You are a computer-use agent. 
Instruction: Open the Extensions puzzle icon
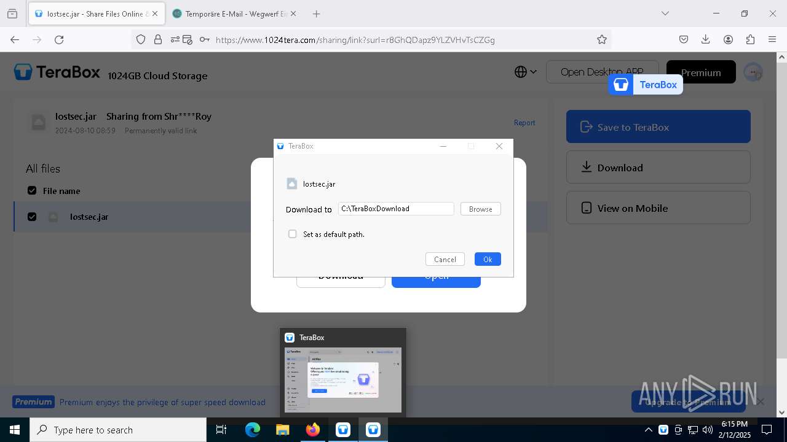pyautogui.click(x=750, y=39)
